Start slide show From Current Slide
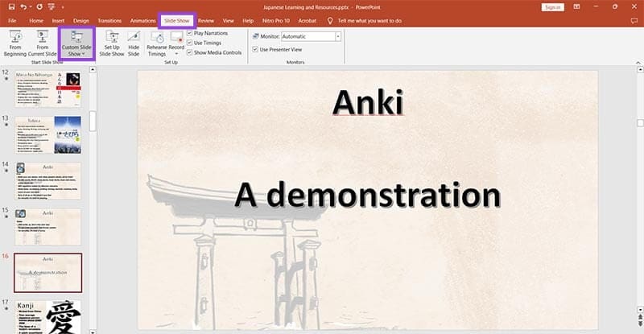 coord(43,43)
